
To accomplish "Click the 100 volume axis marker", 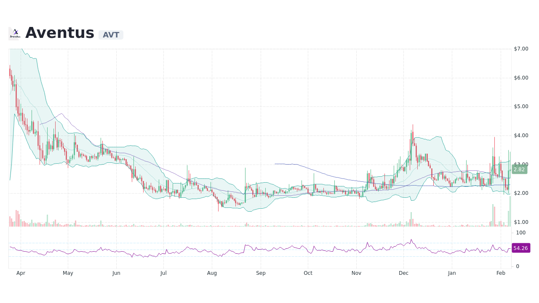I will coord(521,233).
